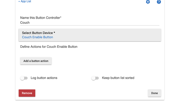Click the red Remove button

(27, 93)
